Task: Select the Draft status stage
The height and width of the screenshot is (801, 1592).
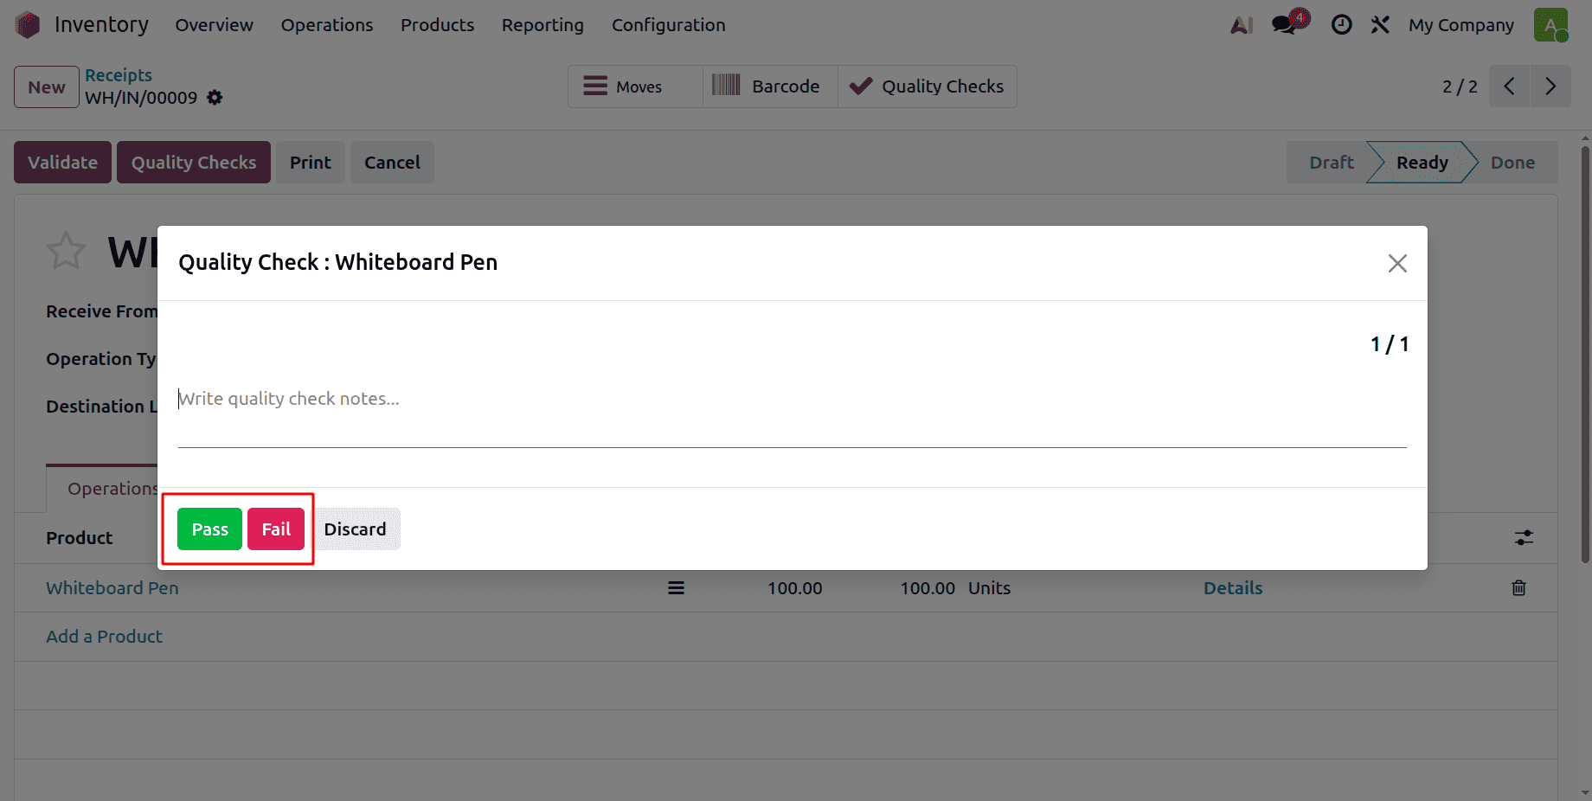Action: (1331, 163)
